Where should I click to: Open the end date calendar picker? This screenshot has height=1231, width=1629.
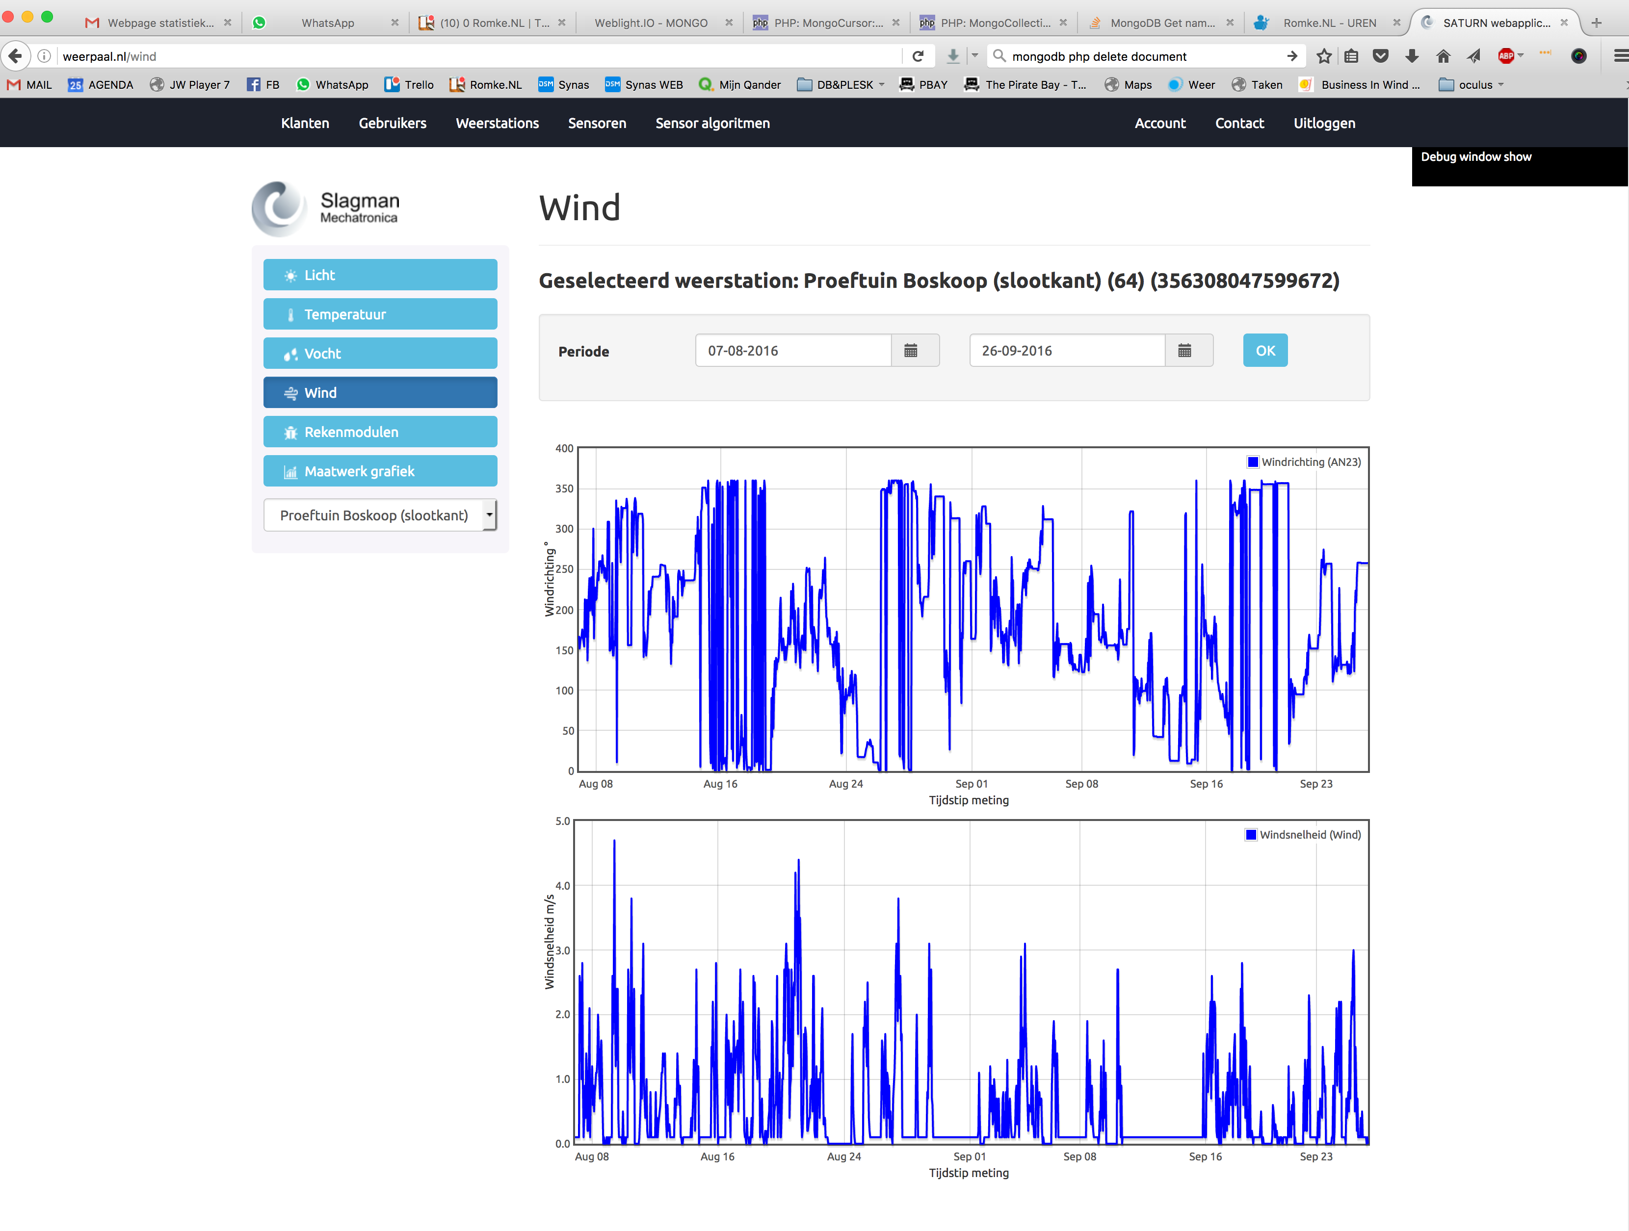pos(1184,351)
